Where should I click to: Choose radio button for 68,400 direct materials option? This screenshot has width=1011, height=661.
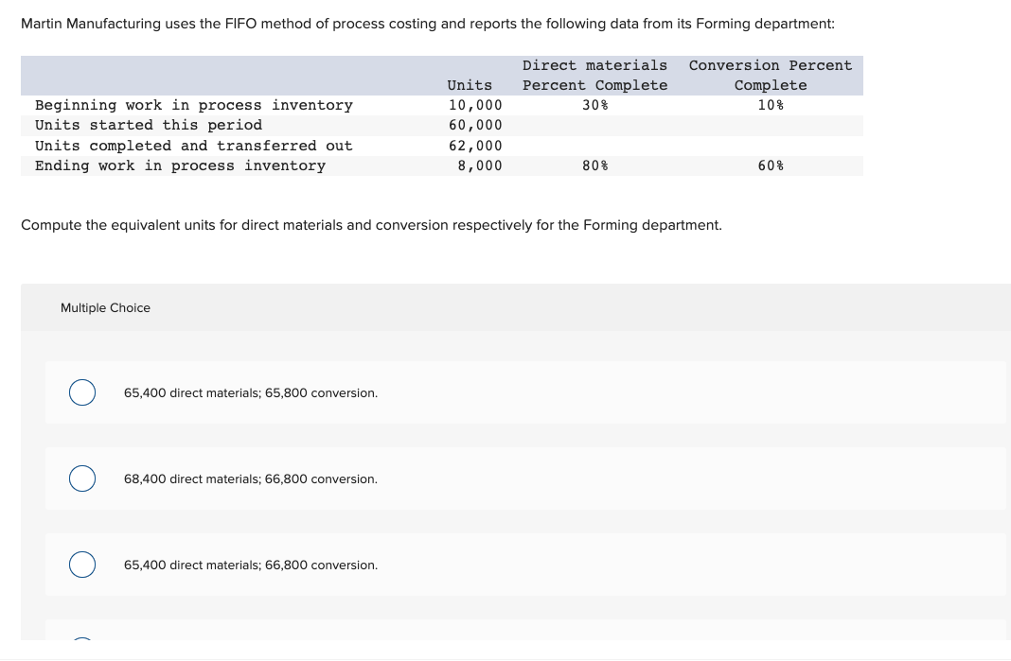(82, 478)
